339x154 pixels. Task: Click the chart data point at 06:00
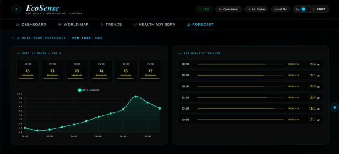pyautogui.click(x=98, y=117)
